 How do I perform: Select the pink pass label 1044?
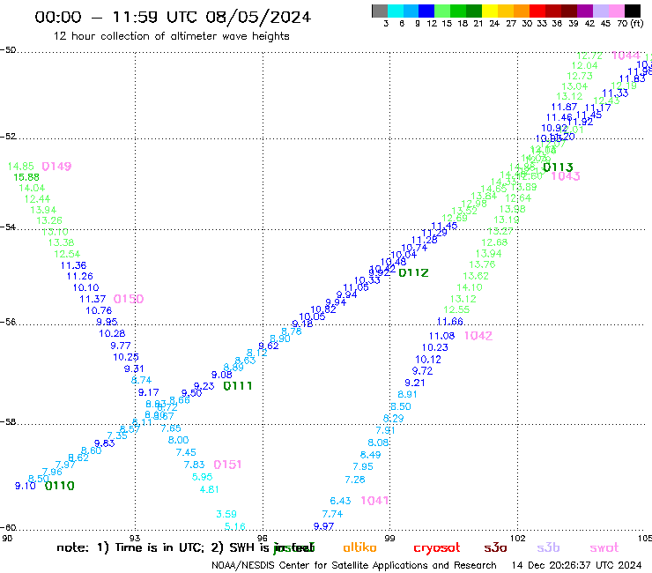click(x=626, y=56)
